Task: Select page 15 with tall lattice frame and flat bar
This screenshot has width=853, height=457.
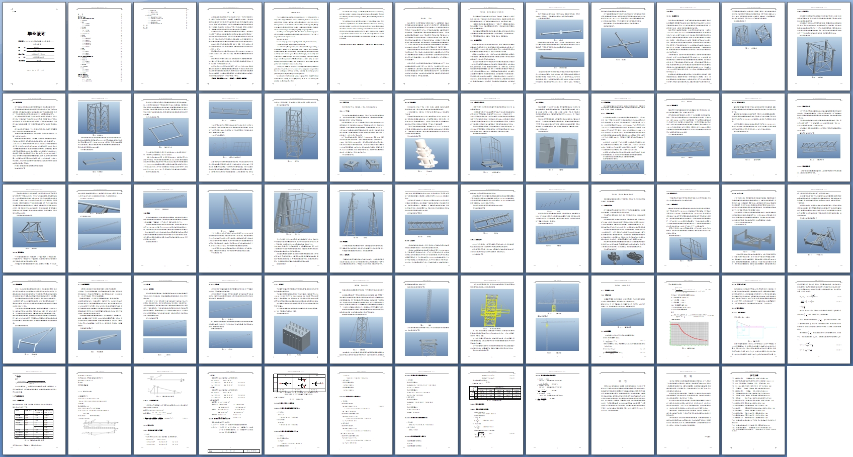Action: pyautogui.click(x=100, y=137)
